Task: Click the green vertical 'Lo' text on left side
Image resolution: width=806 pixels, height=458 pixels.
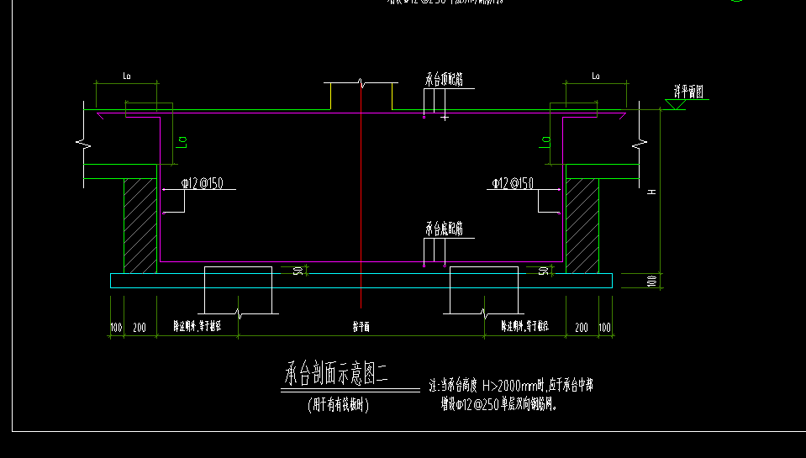Action: [182, 142]
